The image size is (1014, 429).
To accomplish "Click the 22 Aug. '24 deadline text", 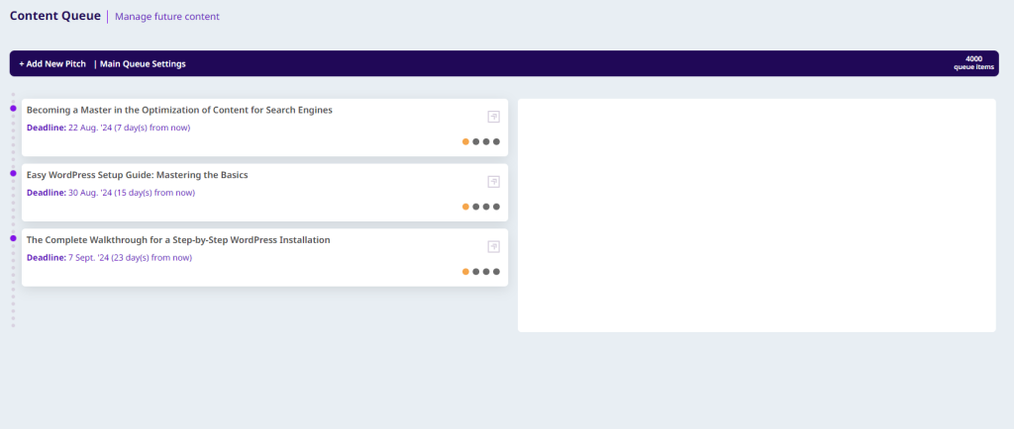I will point(129,128).
